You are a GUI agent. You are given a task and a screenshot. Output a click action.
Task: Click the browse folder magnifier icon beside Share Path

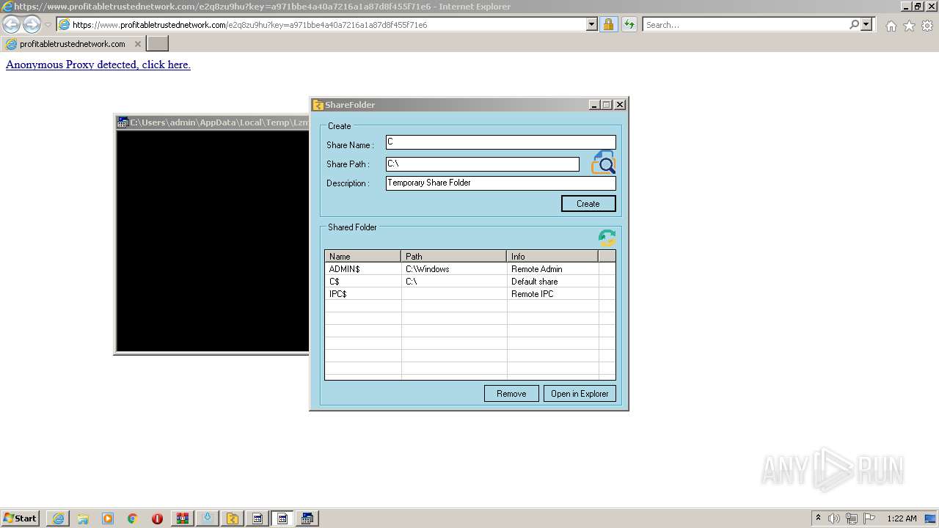(603, 162)
